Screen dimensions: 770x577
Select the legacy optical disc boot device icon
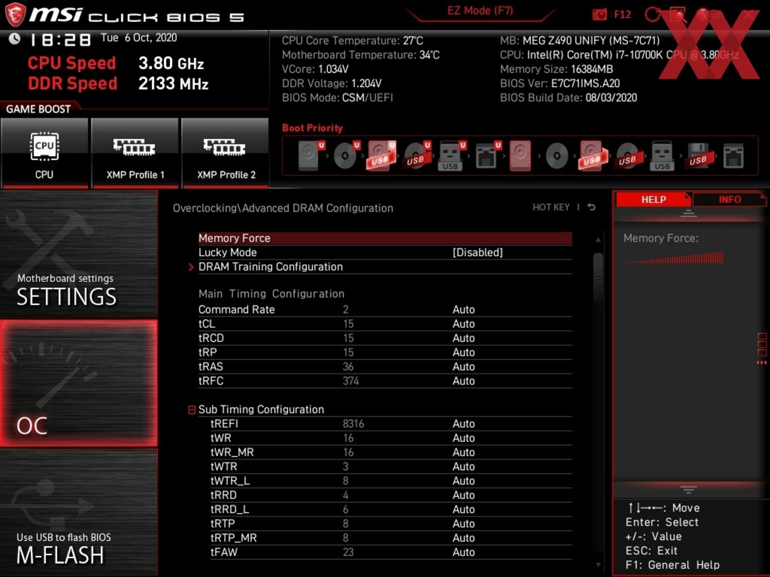click(557, 156)
